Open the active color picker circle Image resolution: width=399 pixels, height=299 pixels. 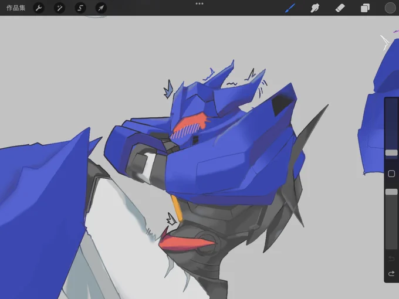(390, 8)
